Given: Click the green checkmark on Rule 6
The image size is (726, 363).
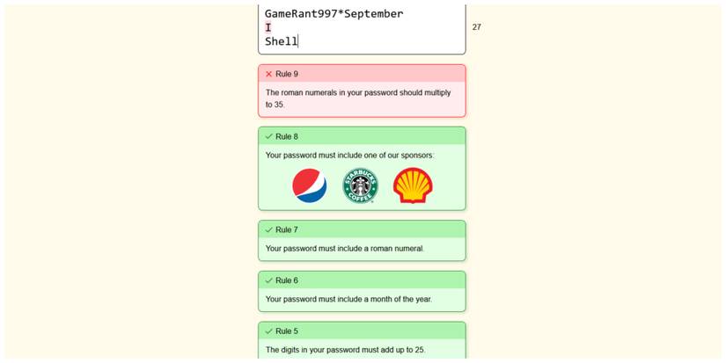Looking at the screenshot, I should point(269,280).
